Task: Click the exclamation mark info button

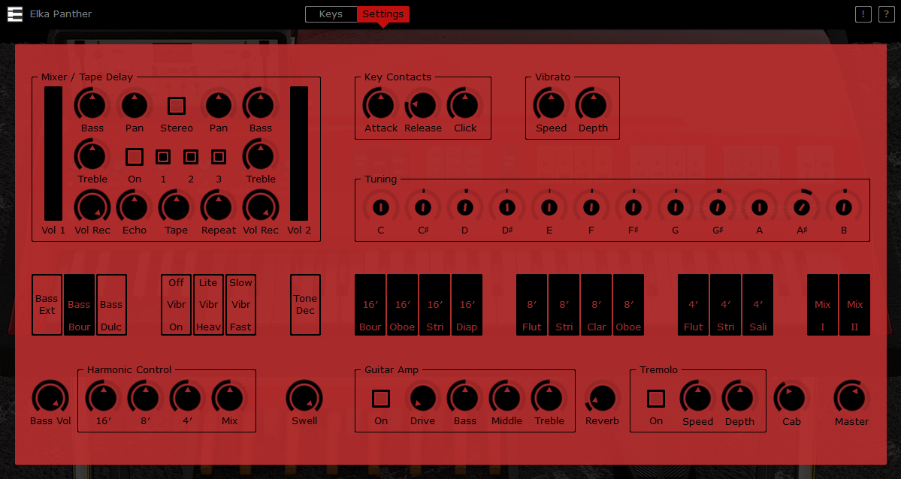Action: 863,14
